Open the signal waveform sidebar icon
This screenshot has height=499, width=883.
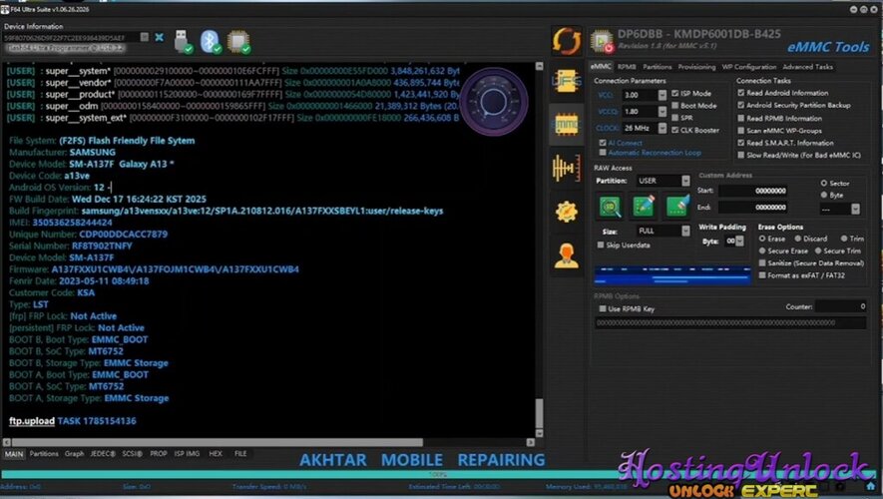tap(566, 168)
